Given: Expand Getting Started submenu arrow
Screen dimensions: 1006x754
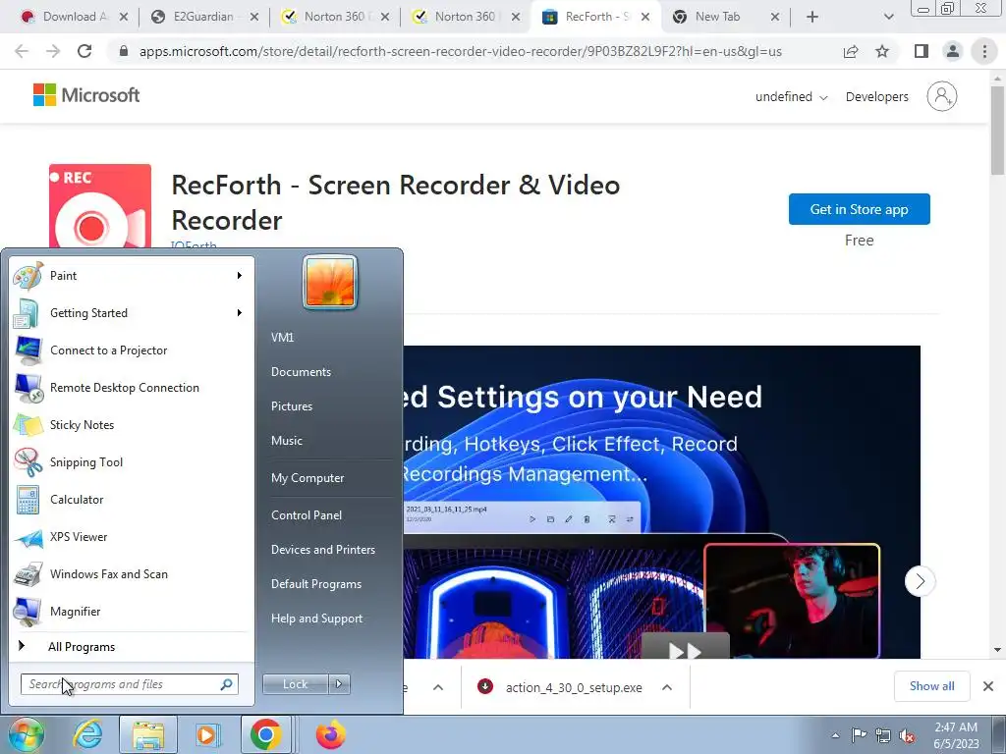Looking at the screenshot, I should pyautogui.click(x=240, y=313).
